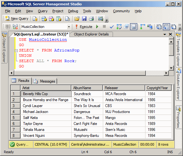Open the File menu

pyautogui.click(x=8, y=11)
